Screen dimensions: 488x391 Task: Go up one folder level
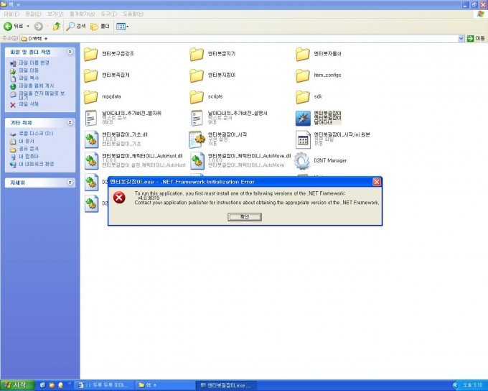click(x=56, y=27)
